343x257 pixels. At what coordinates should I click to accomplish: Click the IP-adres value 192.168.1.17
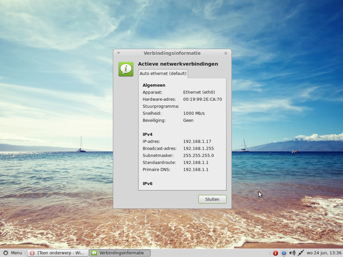pos(197,142)
